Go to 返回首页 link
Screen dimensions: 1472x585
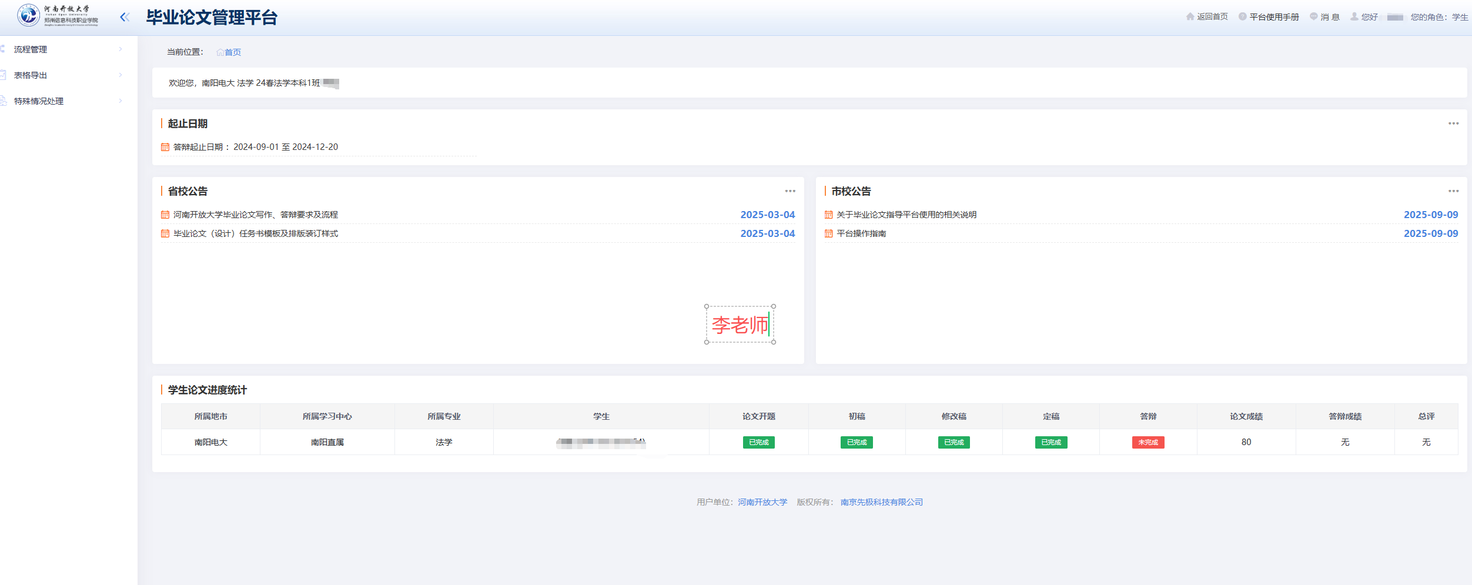pos(1212,17)
